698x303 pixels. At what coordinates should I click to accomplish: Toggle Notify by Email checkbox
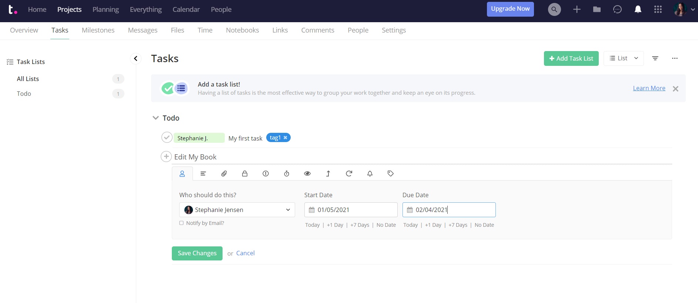[x=181, y=223]
